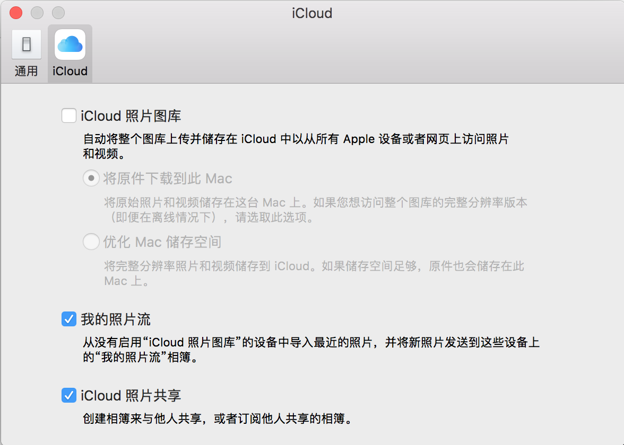Select the 将原件下载到此 Mac radio button
The image size is (624, 445).
[91, 179]
